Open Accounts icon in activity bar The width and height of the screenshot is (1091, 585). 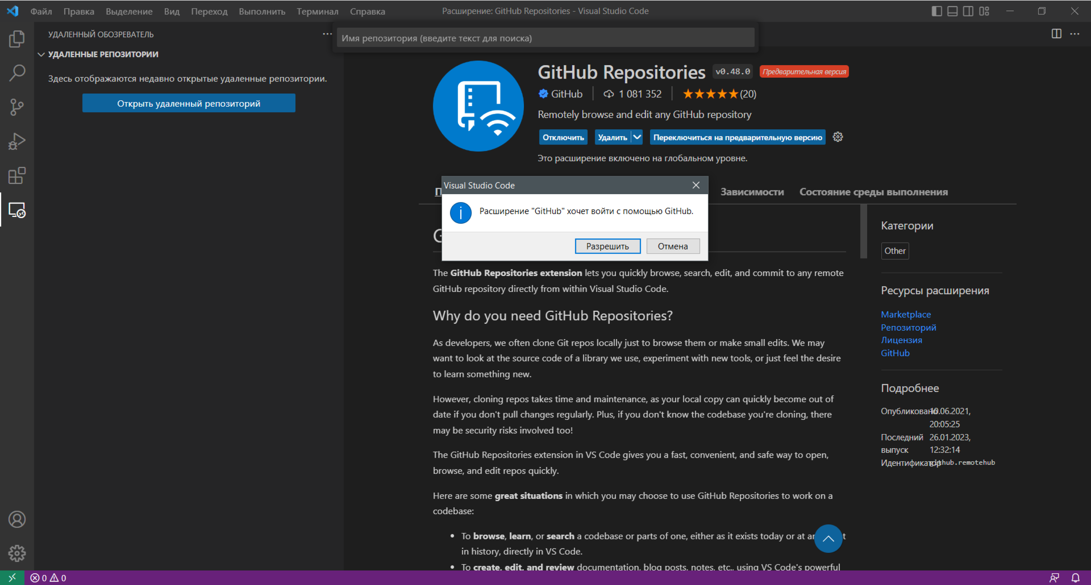click(17, 519)
